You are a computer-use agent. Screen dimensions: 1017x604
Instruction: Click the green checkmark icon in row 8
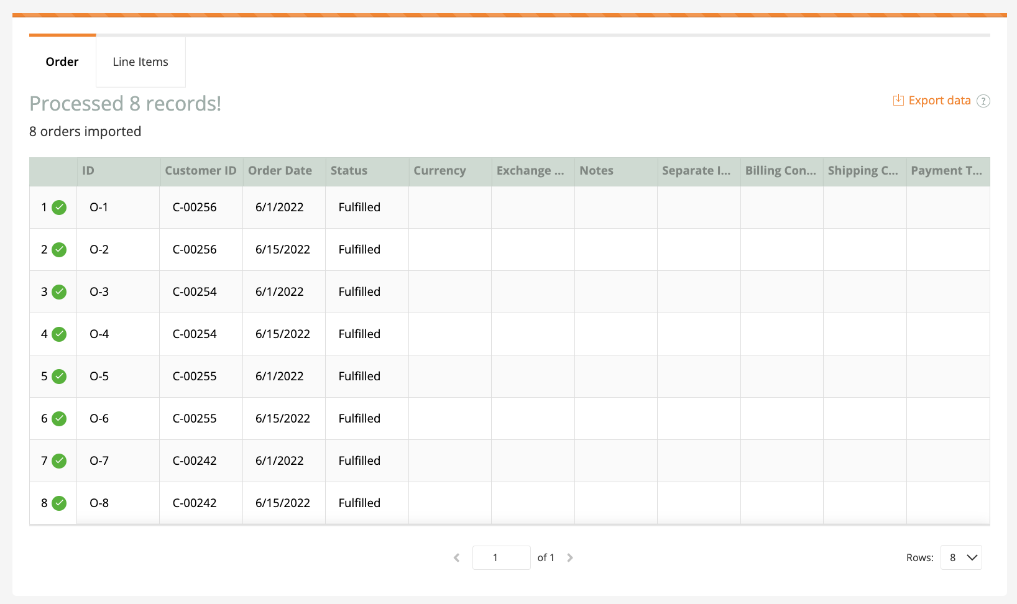click(59, 503)
